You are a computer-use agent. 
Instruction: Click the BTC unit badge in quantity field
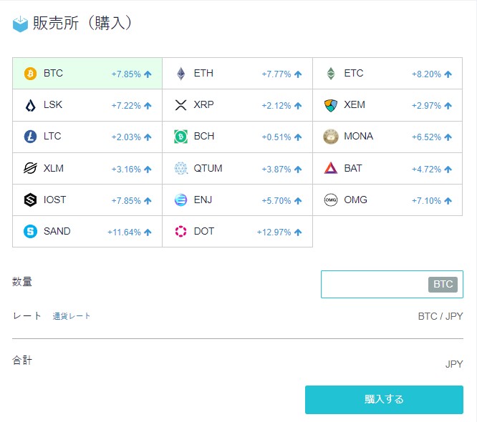[x=443, y=285]
